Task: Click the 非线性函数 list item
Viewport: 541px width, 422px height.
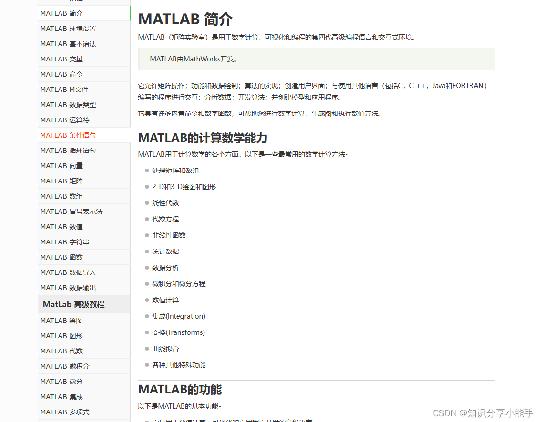Action: coord(169,235)
